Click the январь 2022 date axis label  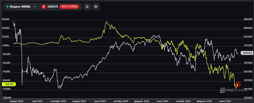point(17,101)
